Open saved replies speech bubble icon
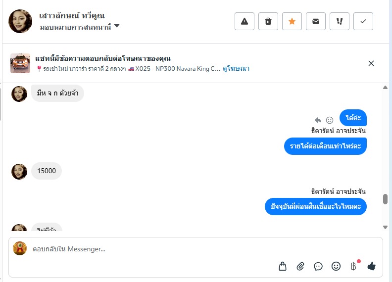 [318, 267]
